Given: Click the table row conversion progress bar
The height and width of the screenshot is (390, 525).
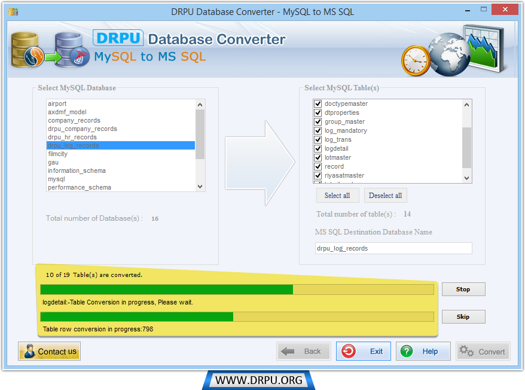Looking at the screenshot, I should click(237, 316).
